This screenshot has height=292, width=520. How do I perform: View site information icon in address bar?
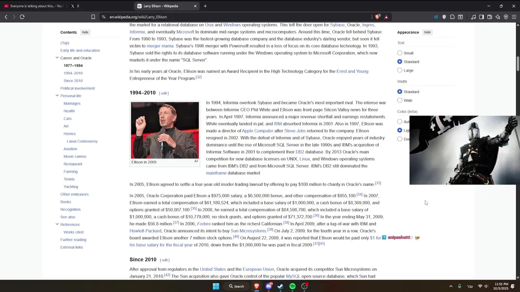104,17
